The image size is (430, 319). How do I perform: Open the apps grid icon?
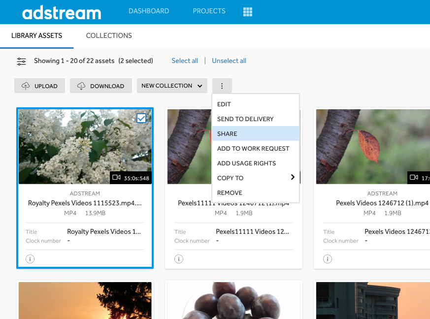pos(248,11)
